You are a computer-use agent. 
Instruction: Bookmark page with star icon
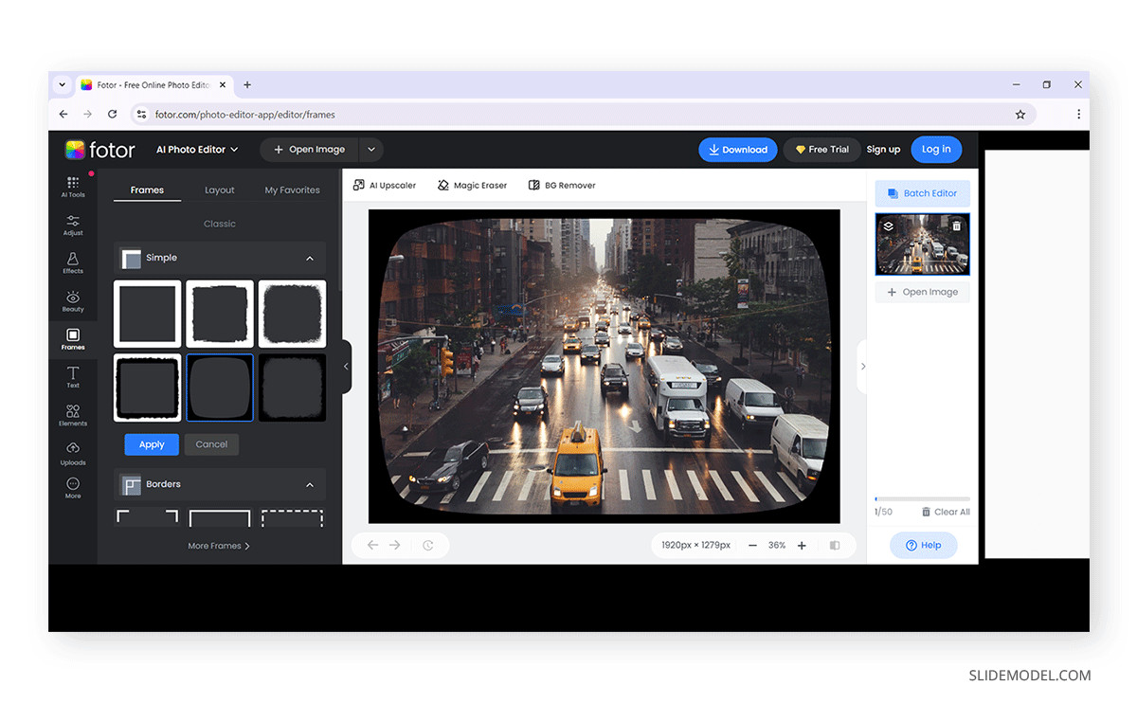[1020, 115]
